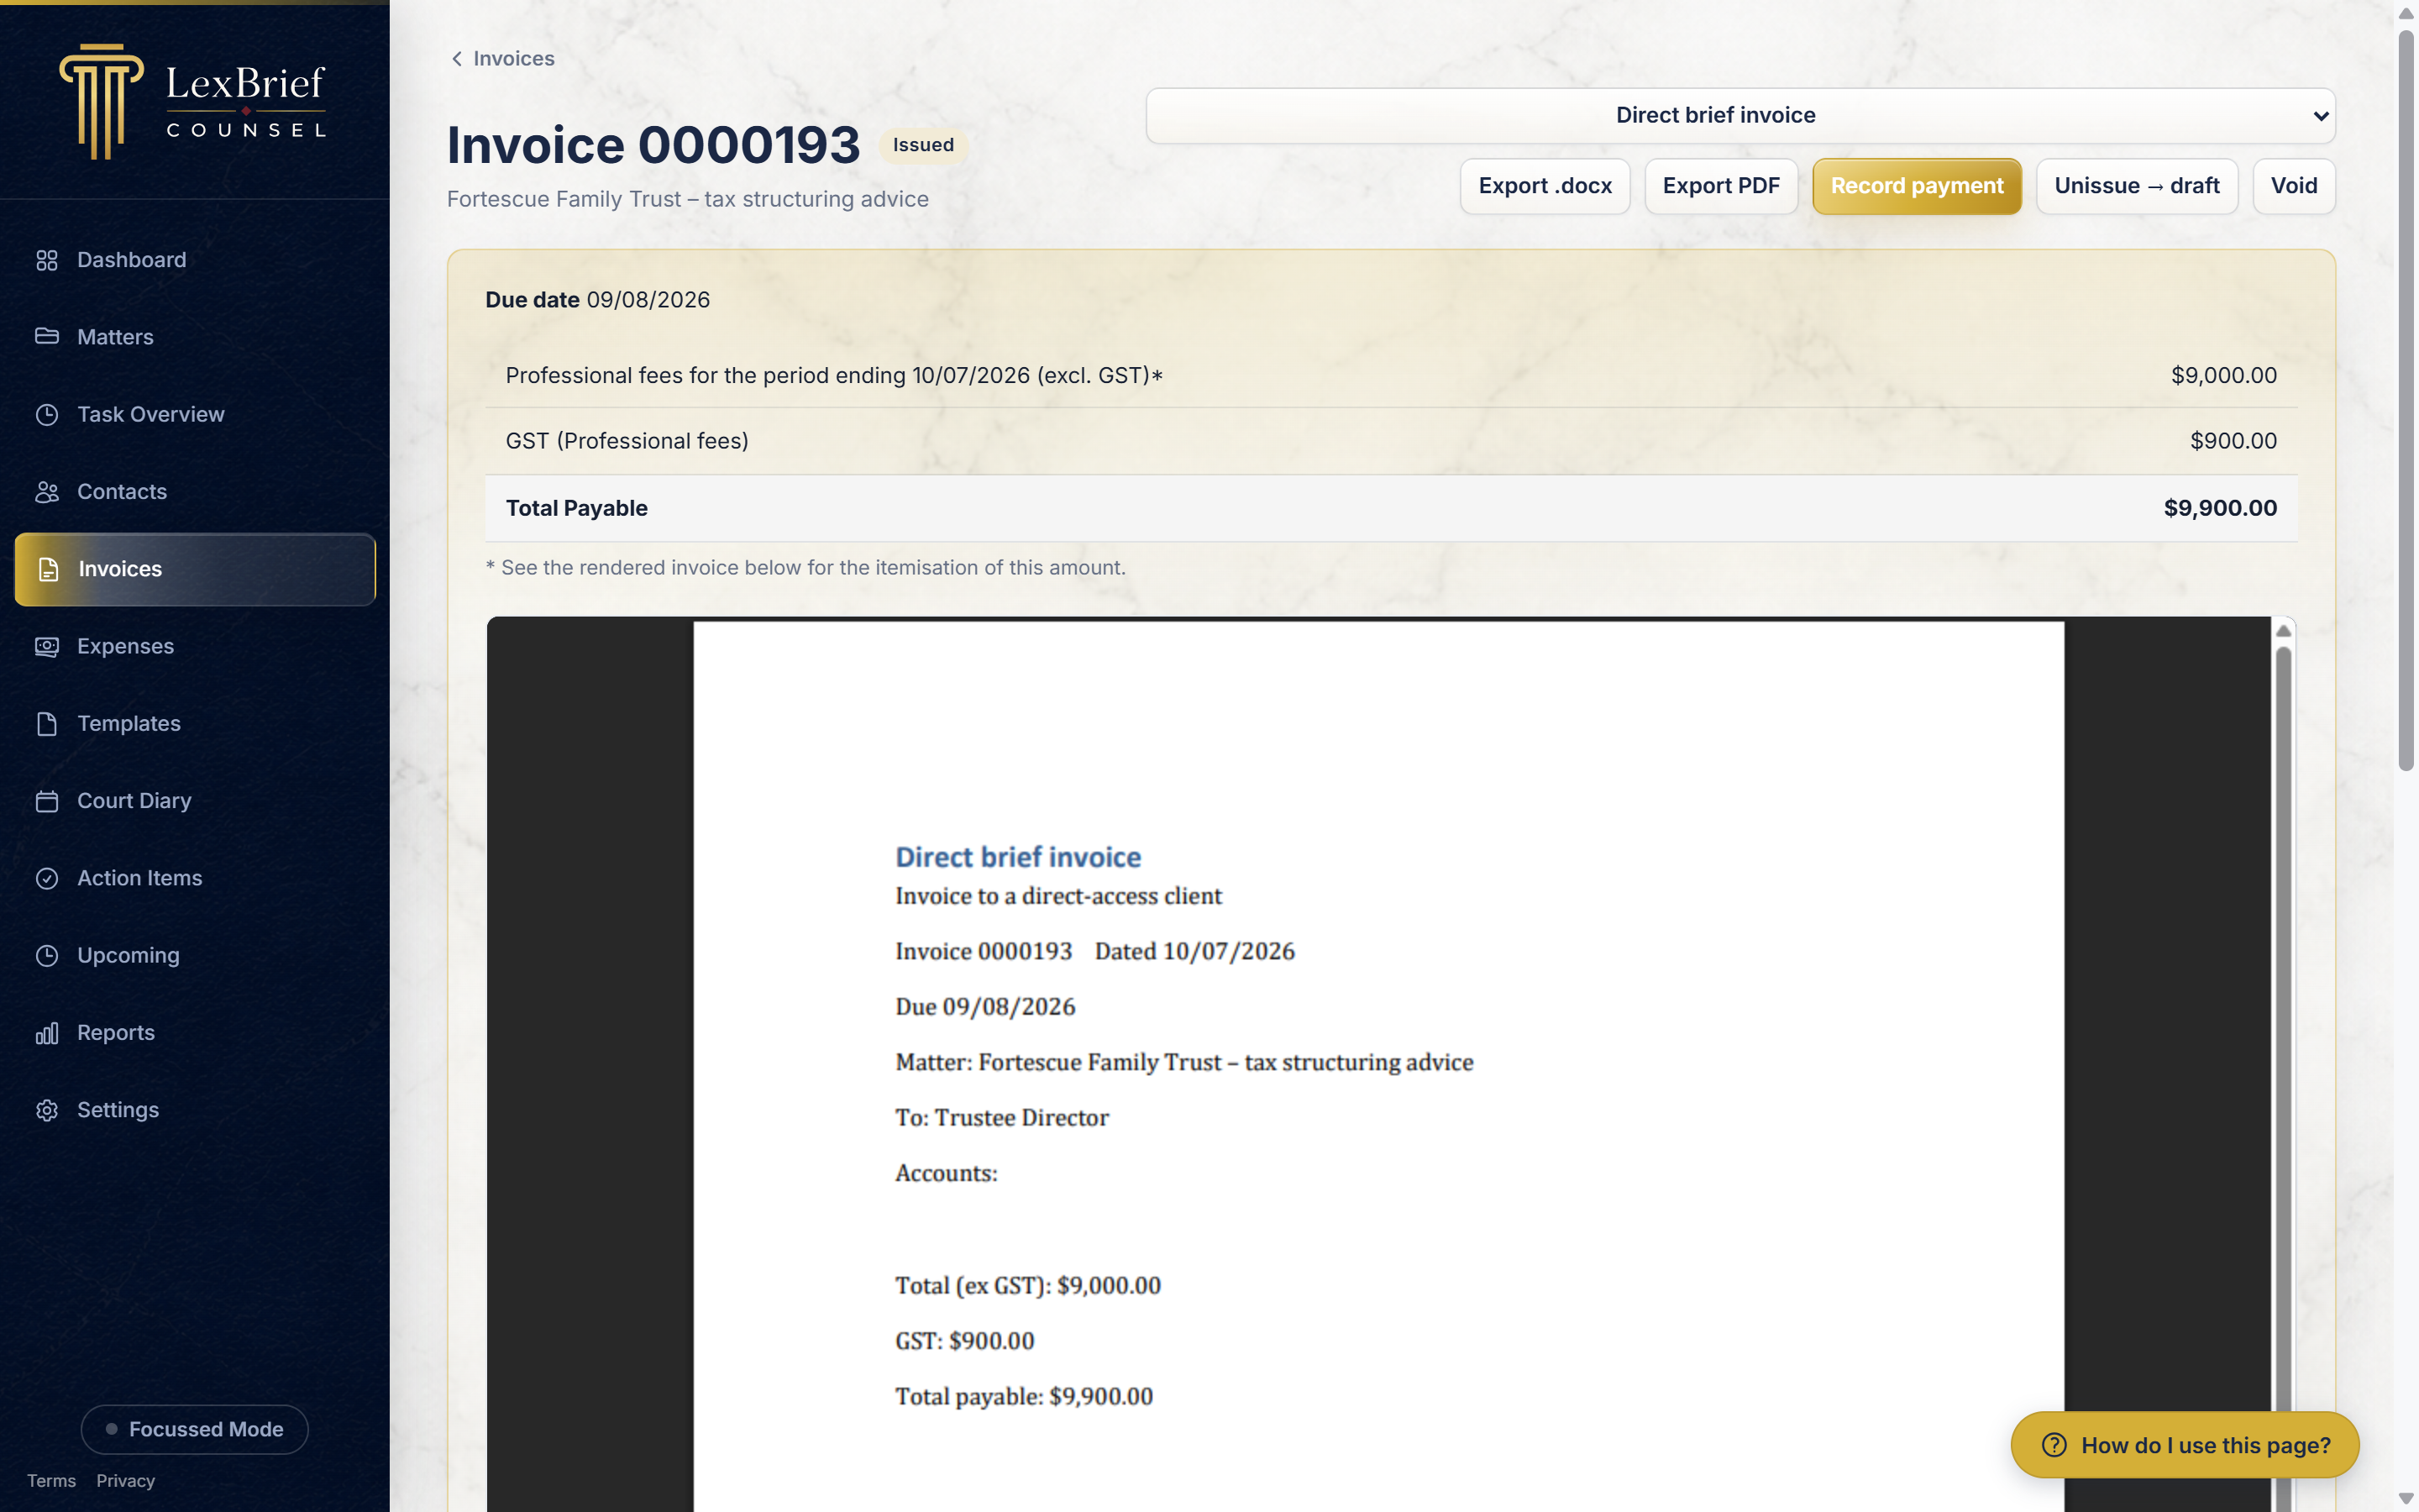Click Record payment button

(x=1916, y=186)
